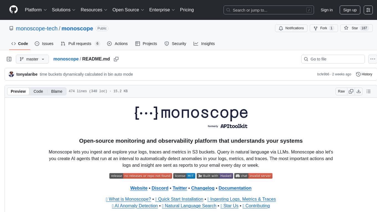Viewport: 377px width, 212px height.
Task: Open the Security tab
Action: tap(175, 44)
